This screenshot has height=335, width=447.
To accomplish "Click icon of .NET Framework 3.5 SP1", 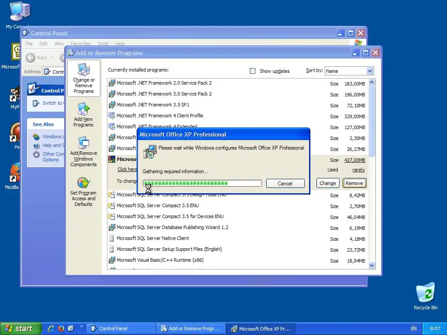I will pyautogui.click(x=111, y=105).
